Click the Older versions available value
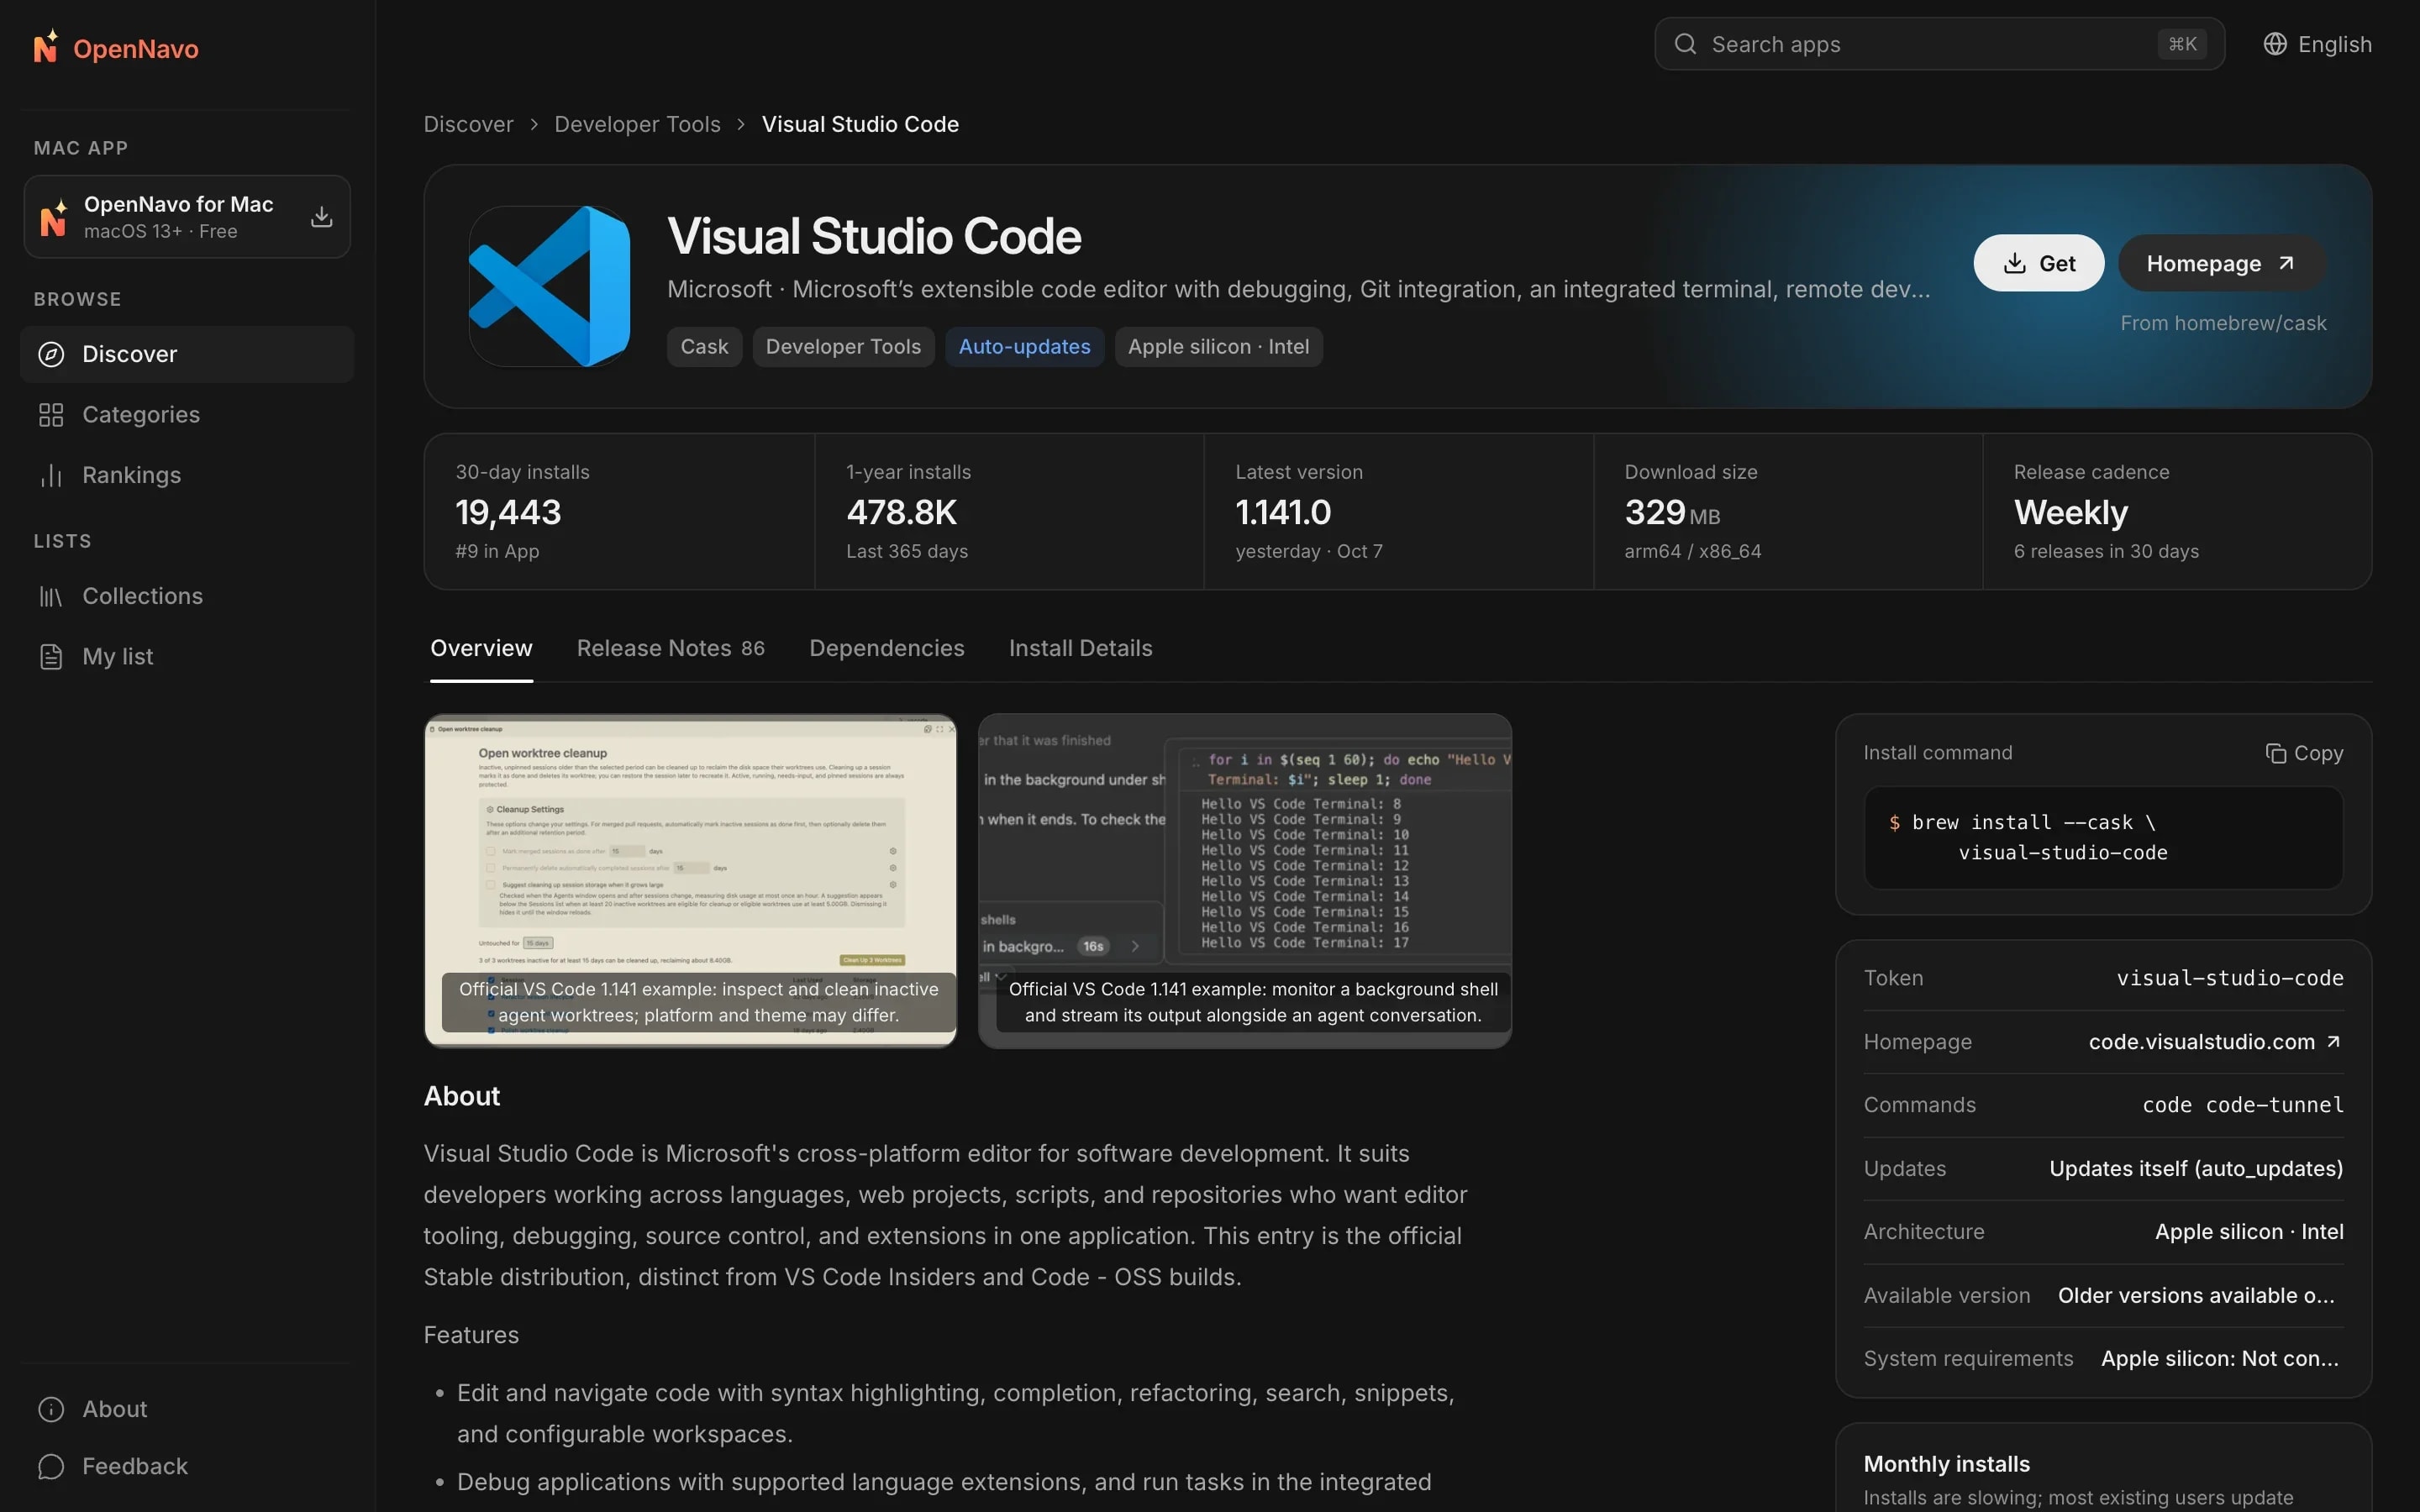This screenshot has width=2420, height=1512. tap(2196, 1295)
